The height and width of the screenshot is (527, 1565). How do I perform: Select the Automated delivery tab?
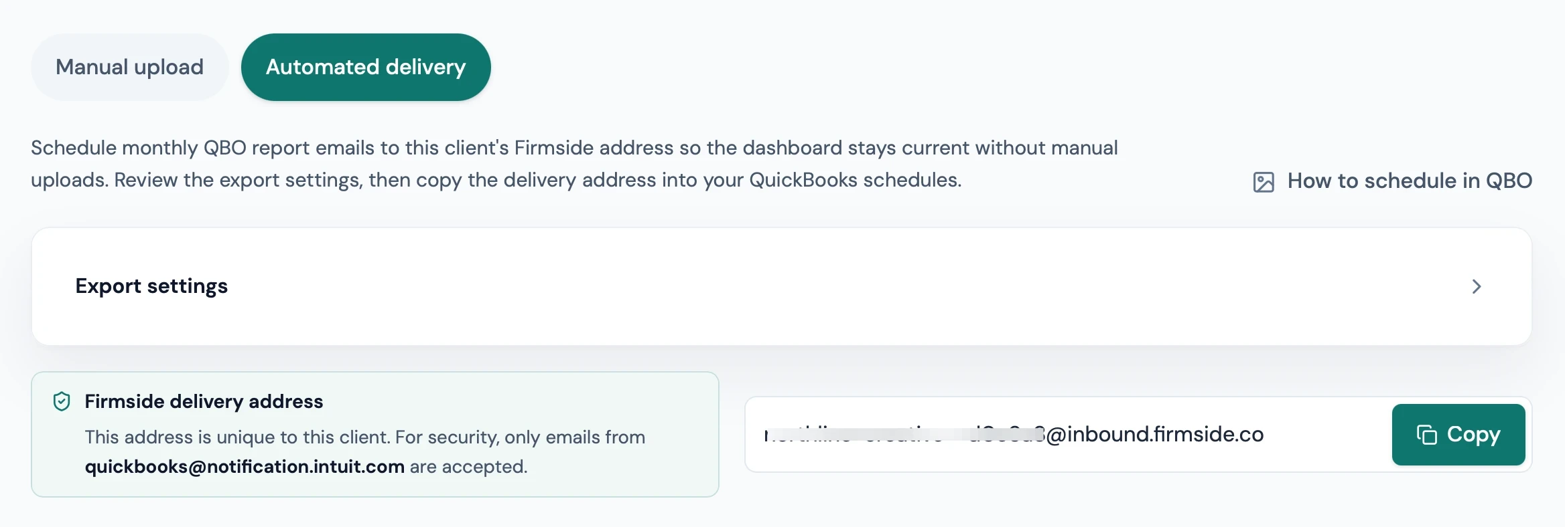click(366, 67)
